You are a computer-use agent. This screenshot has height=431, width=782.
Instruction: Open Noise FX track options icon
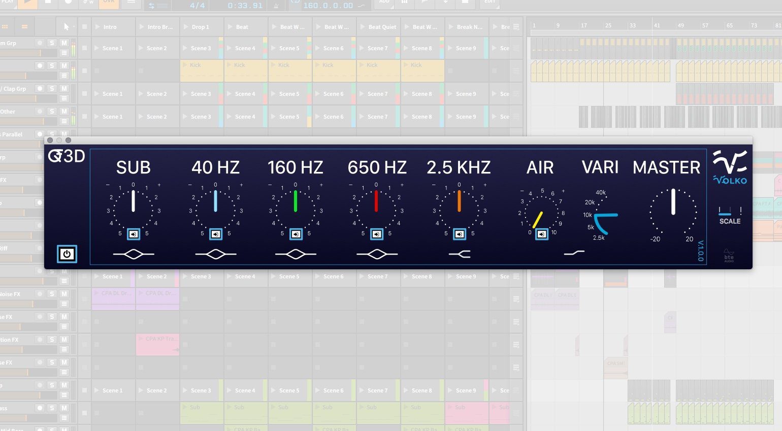64,304
